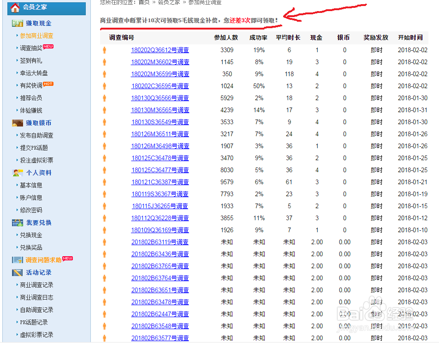Open survey link 201802B63651号调查
The height and width of the screenshot is (343, 439).
pyautogui.click(x=160, y=290)
